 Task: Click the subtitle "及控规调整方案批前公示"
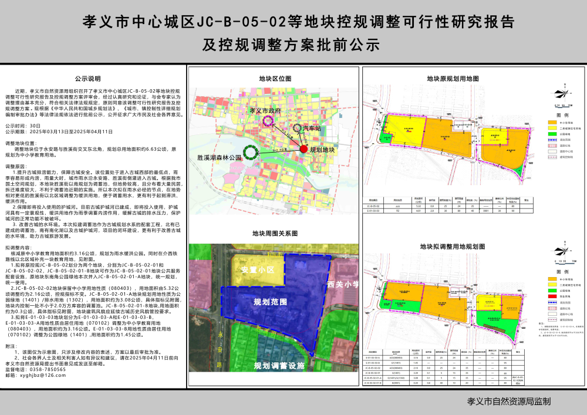(291, 45)
